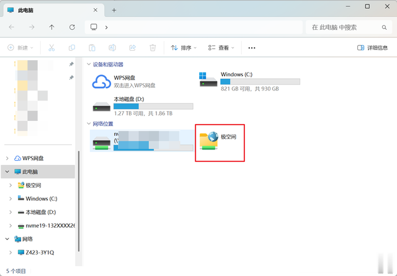The height and width of the screenshot is (276, 397).
Task: Close the 此电脑 tab
Action: pos(96,10)
